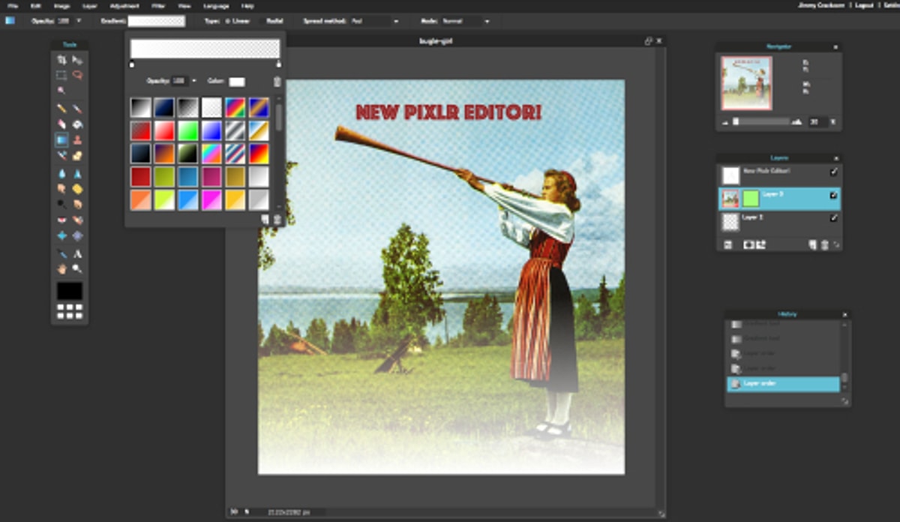This screenshot has width=900, height=522.
Task: Pick the rainbow gradient swatch in top row
Action: (235, 107)
